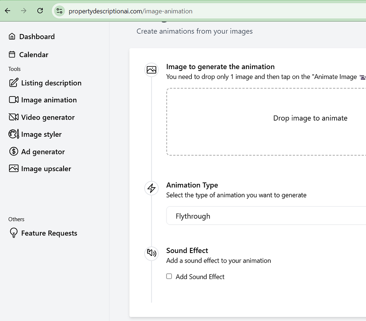Click the Sound Effect speaker icon
The height and width of the screenshot is (321, 366).
pos(151,253)
